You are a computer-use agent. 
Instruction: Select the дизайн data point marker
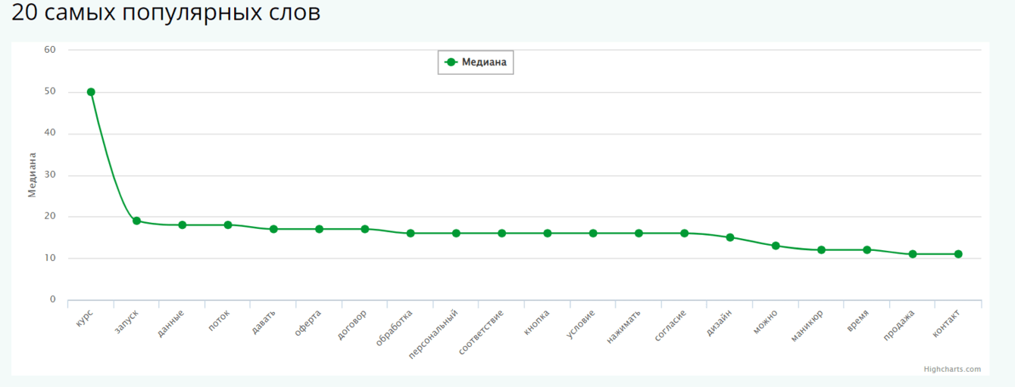pyautogui.click(x=730, y=237)
